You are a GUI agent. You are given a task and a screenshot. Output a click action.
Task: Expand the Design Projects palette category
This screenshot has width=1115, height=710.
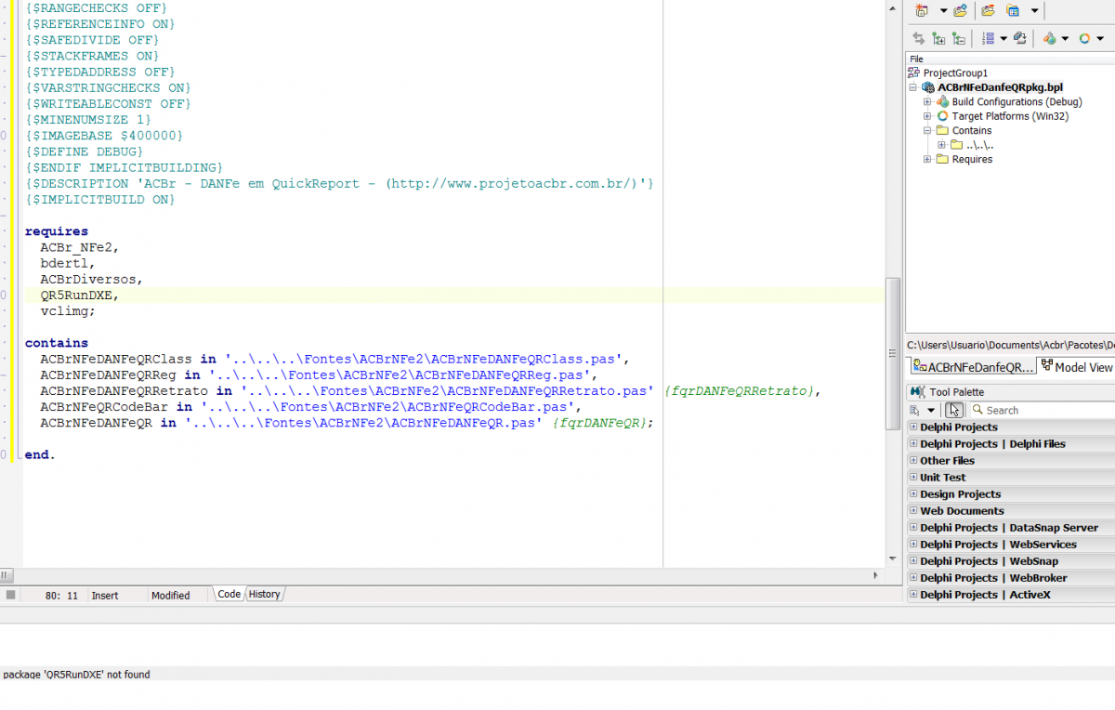(913, 493)
